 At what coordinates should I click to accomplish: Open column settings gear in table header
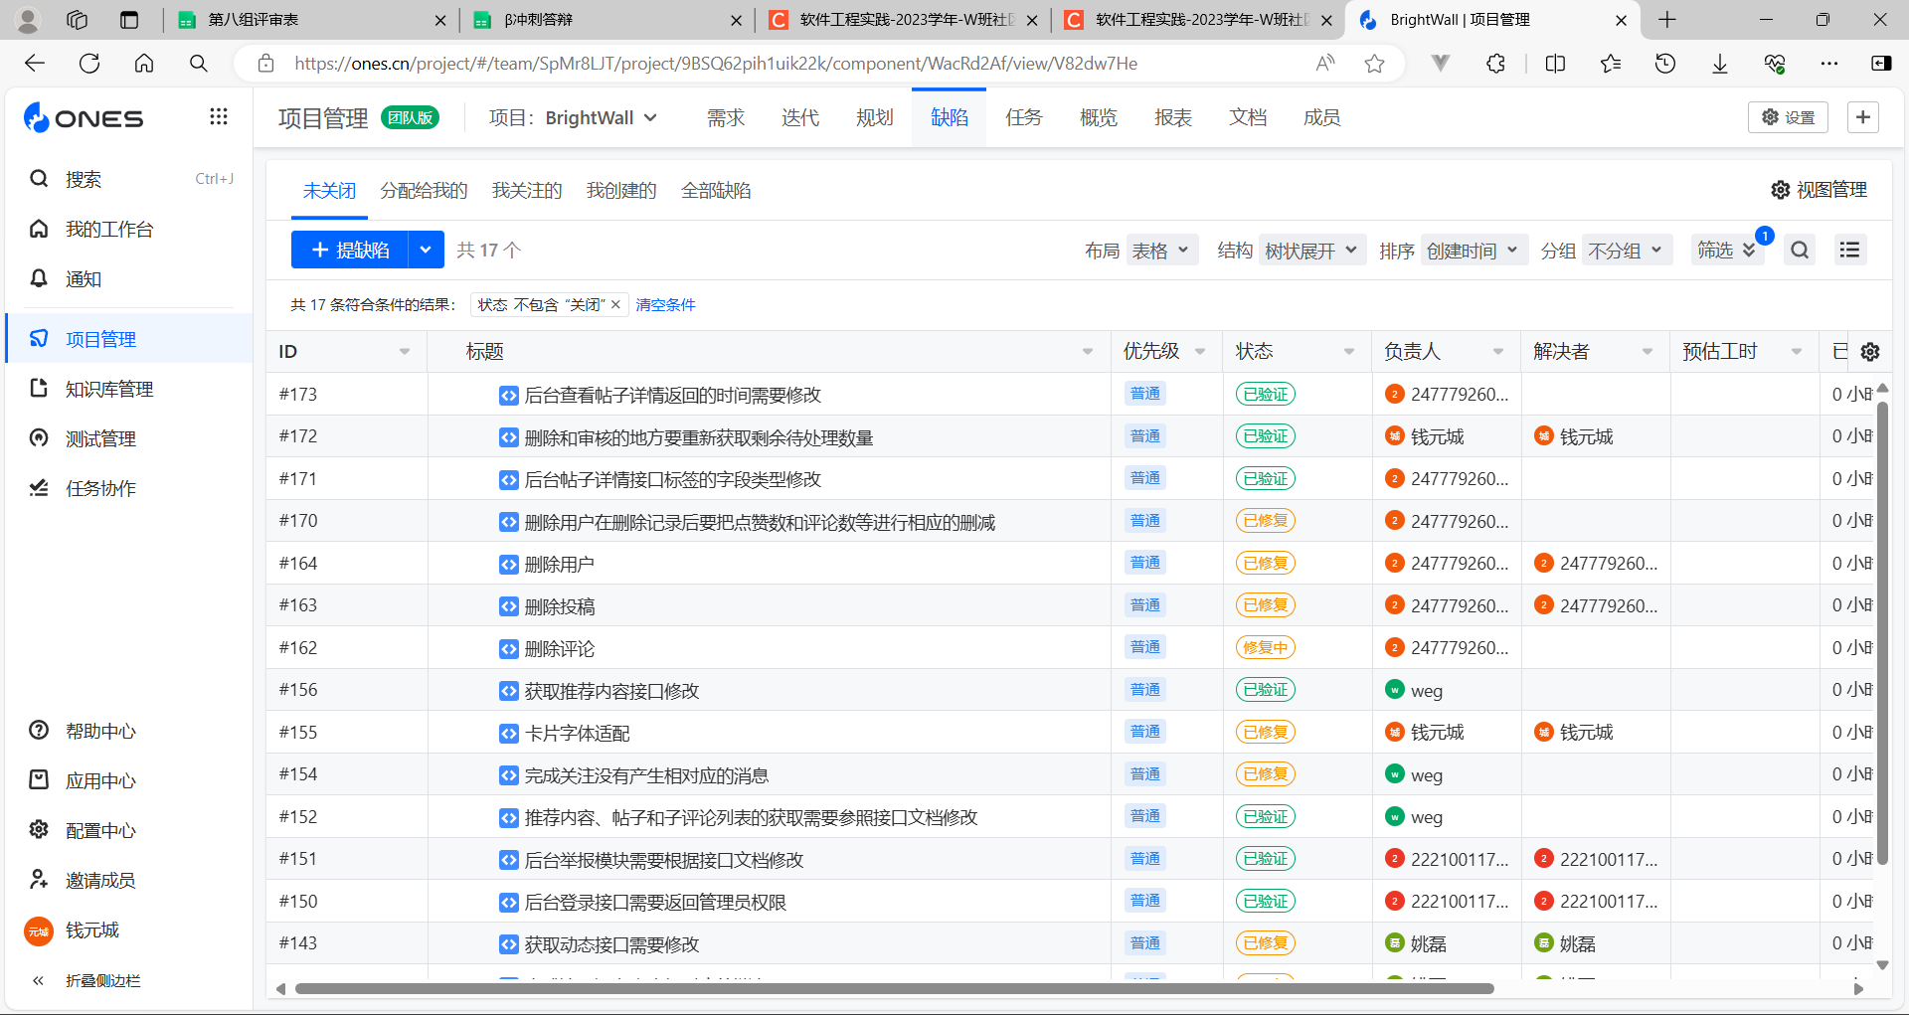pyautogui.click(x=1870, y=352)
